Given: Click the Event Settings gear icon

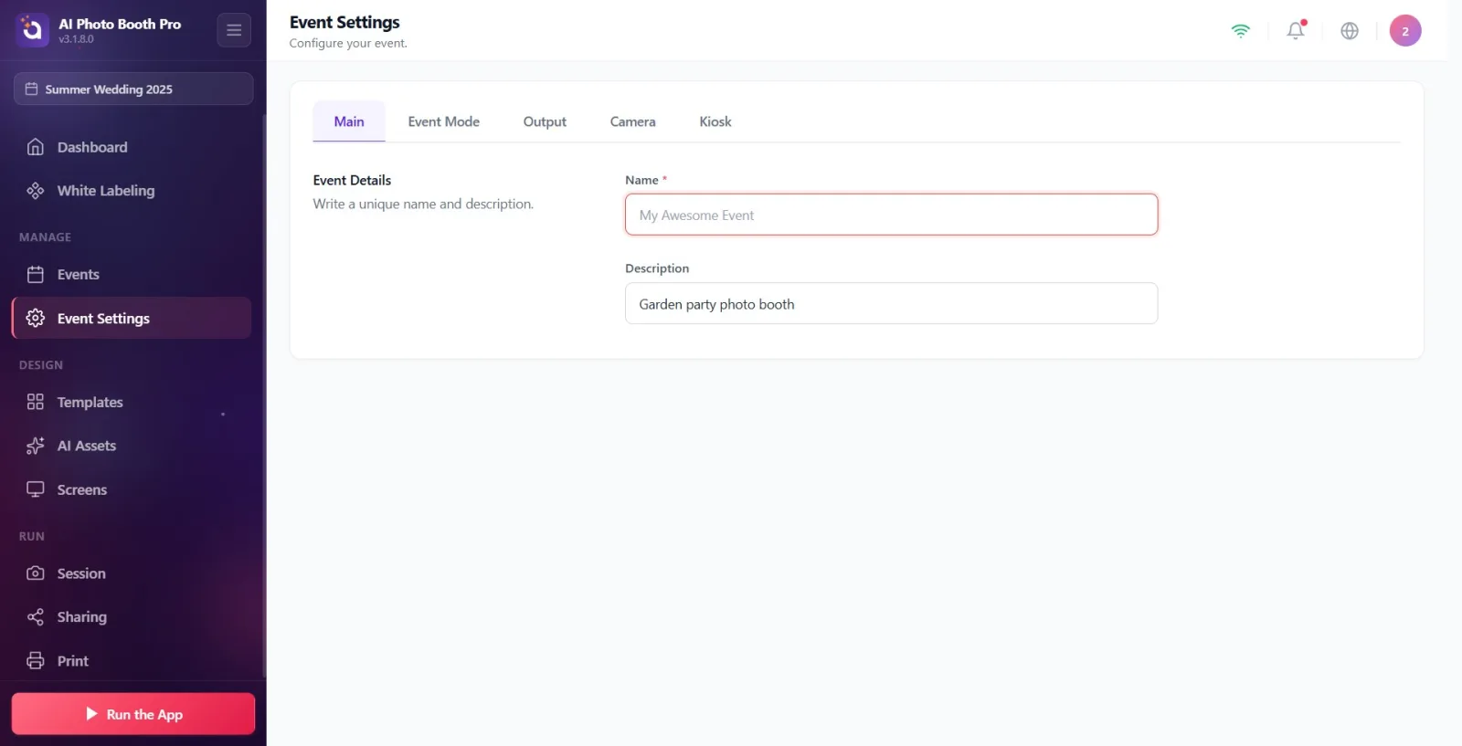Looking at the screenshot, I should pyautogui.click(x=36, y=318).
